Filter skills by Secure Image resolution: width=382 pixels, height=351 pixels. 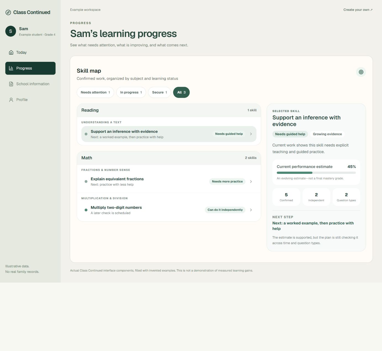(x=160, y=92)
